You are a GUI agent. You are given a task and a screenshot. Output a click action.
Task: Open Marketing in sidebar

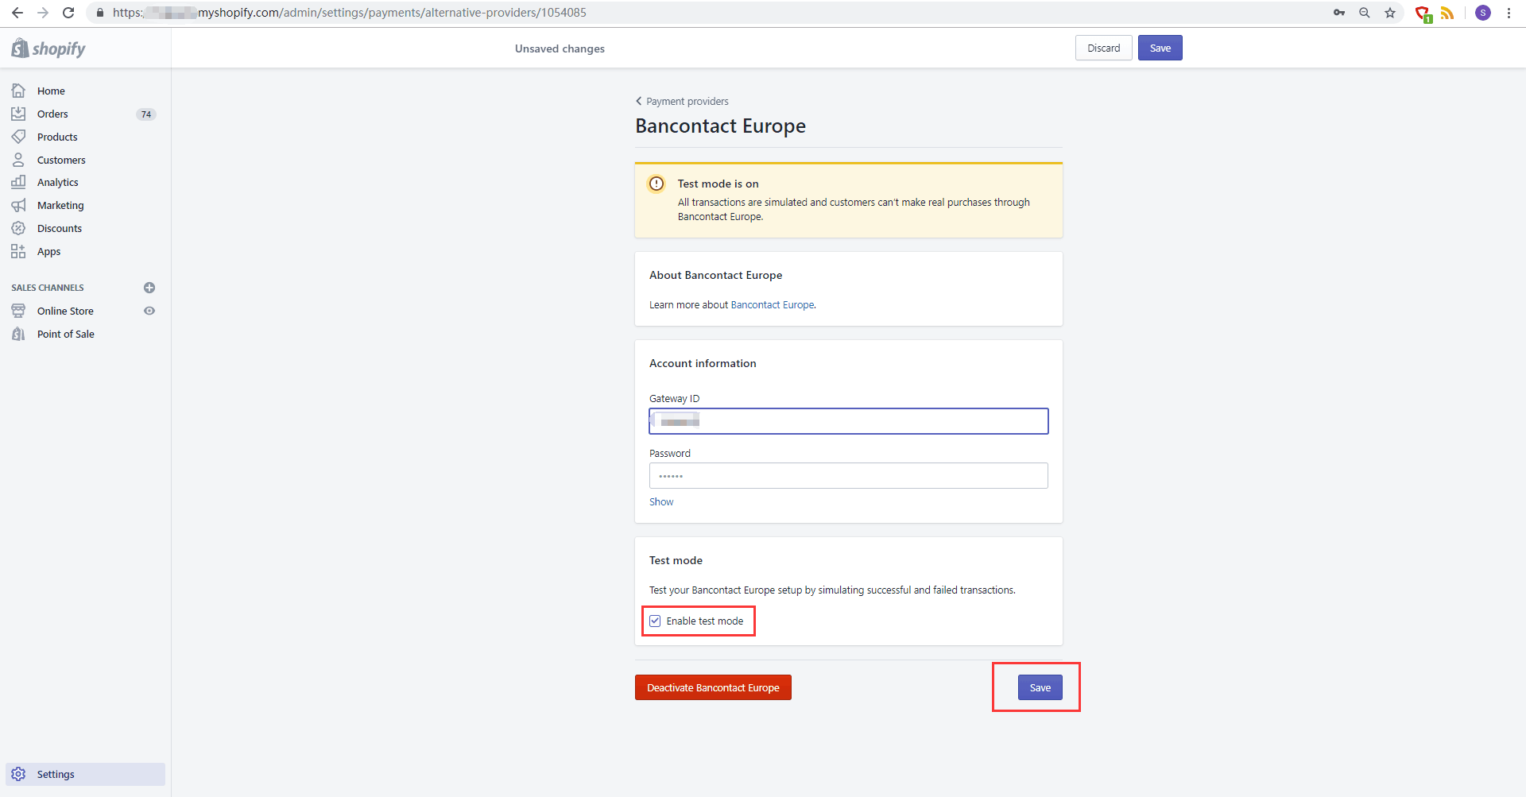pos(60,205)
